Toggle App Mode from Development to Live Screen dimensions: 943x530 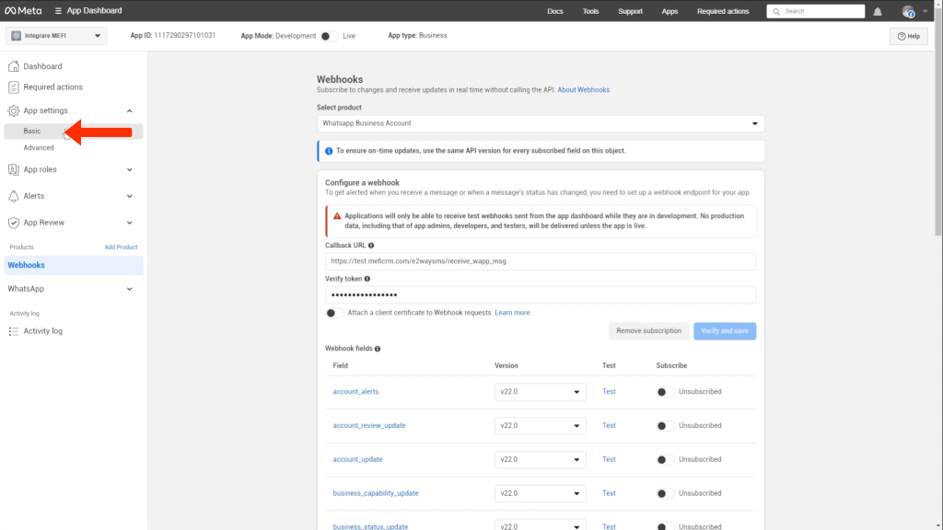pyautogui.click(x=329, y=36)
